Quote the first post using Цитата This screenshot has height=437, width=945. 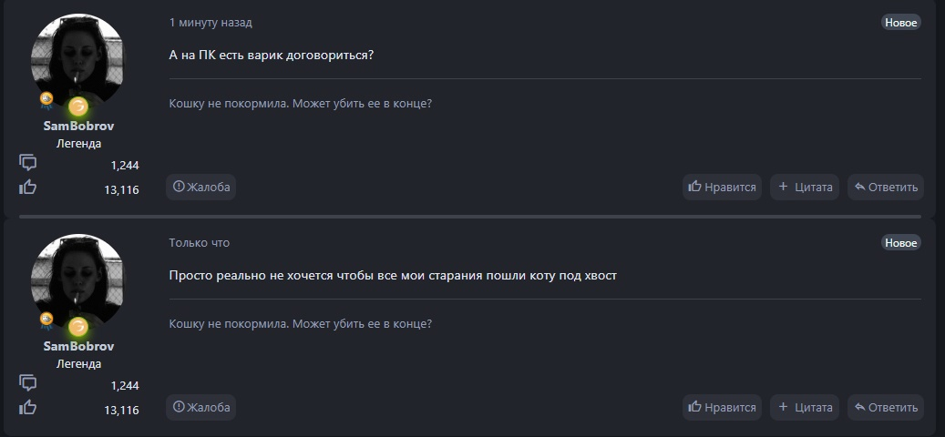tap(805, 188)
